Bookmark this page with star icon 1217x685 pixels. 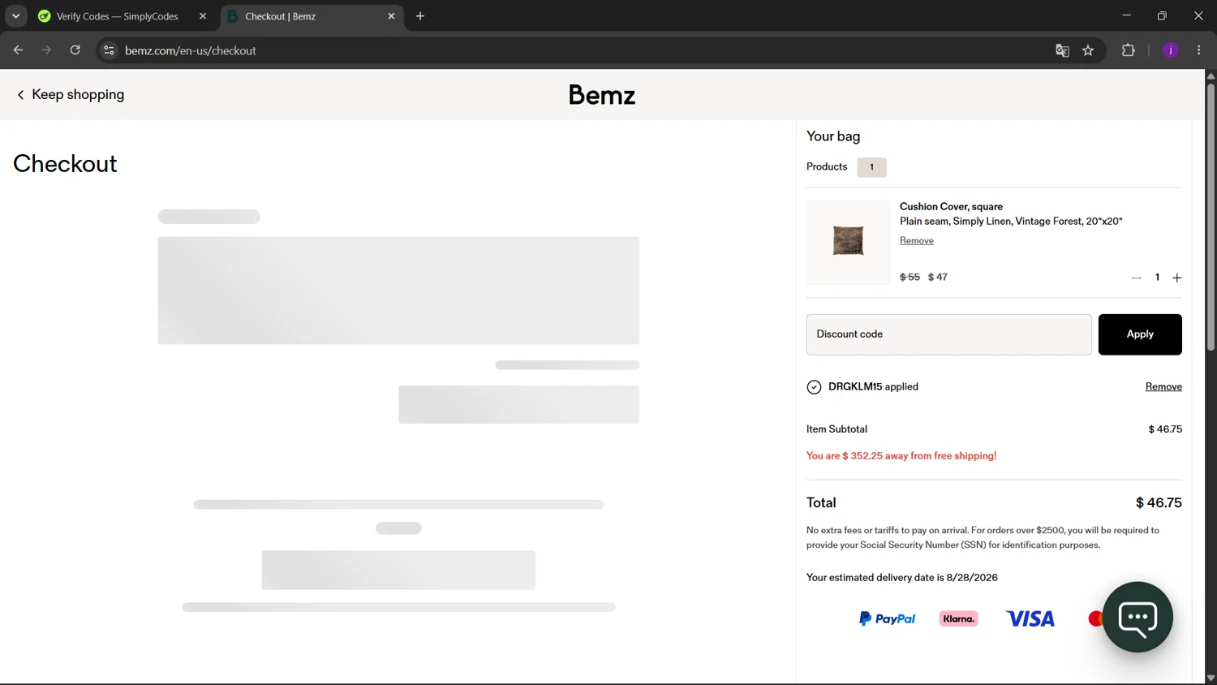coord(1088,50)
